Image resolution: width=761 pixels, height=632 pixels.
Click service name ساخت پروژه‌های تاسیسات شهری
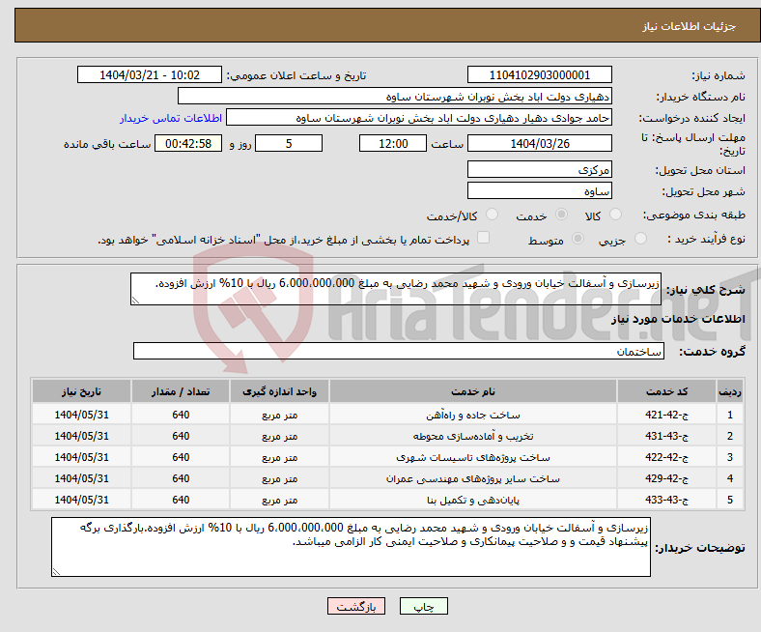473,458
